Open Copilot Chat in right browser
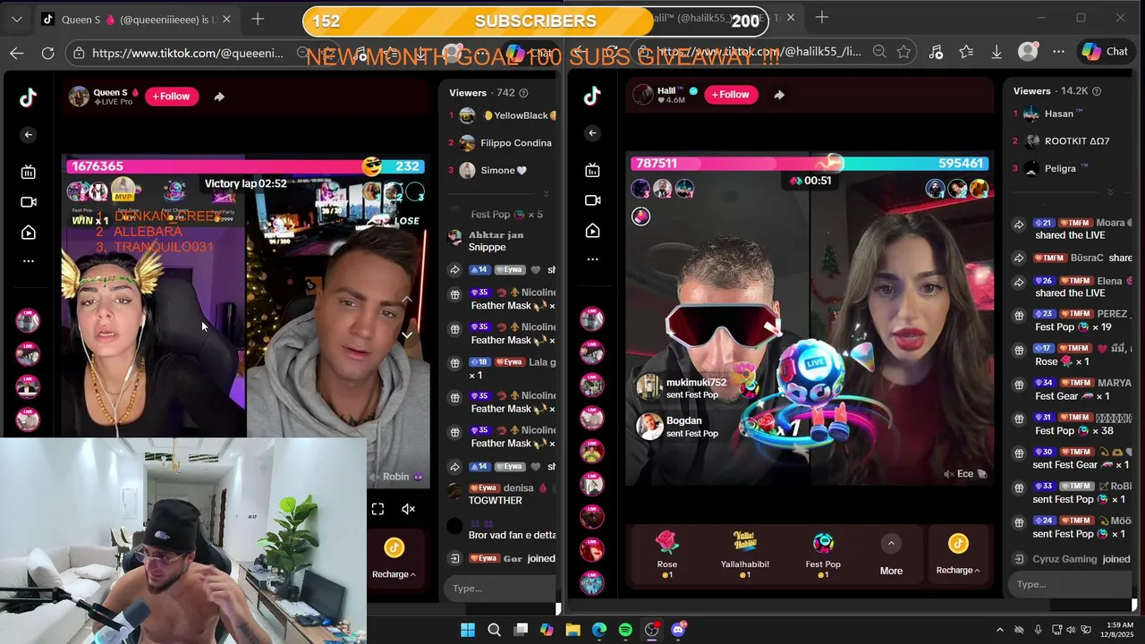Image resolution: width=1145 pixels, height=644 pixels. click(1105, 51)
